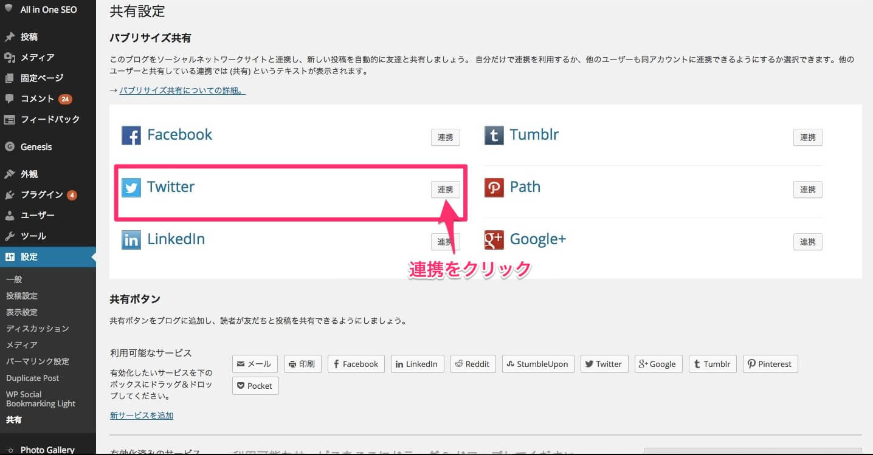Click the Google+ logo icon

click(494, 240)
